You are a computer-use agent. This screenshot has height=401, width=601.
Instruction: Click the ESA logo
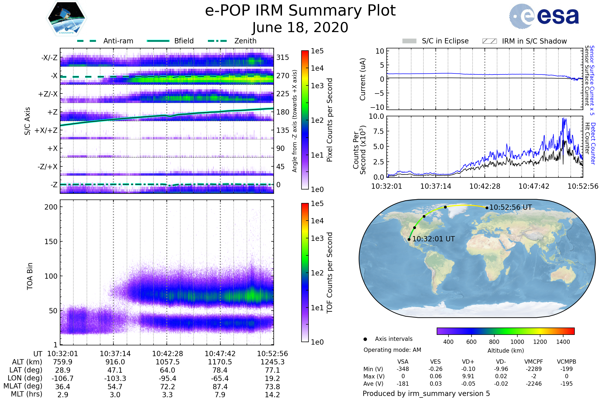[x=544, y=16]
